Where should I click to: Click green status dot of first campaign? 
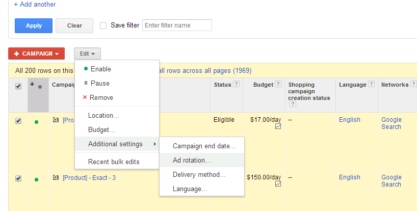(36, 122)
